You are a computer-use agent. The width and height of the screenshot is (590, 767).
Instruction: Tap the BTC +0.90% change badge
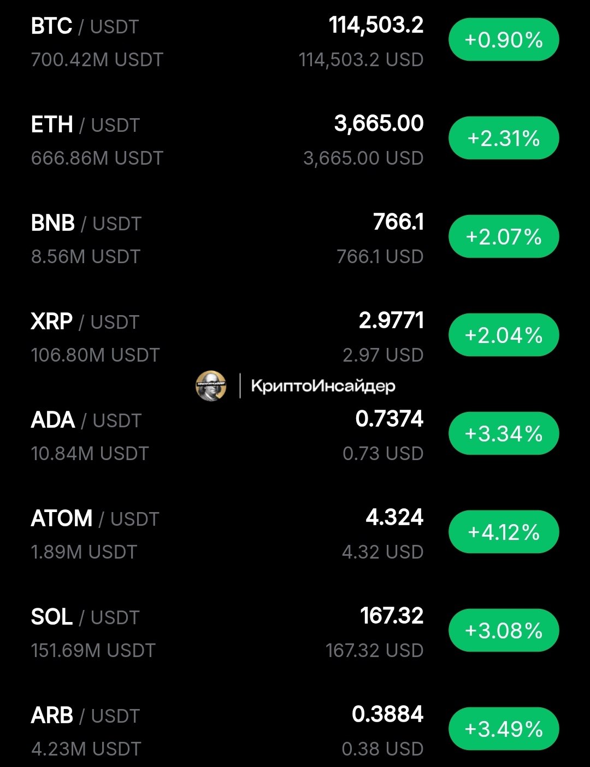[x=504, y=39]
